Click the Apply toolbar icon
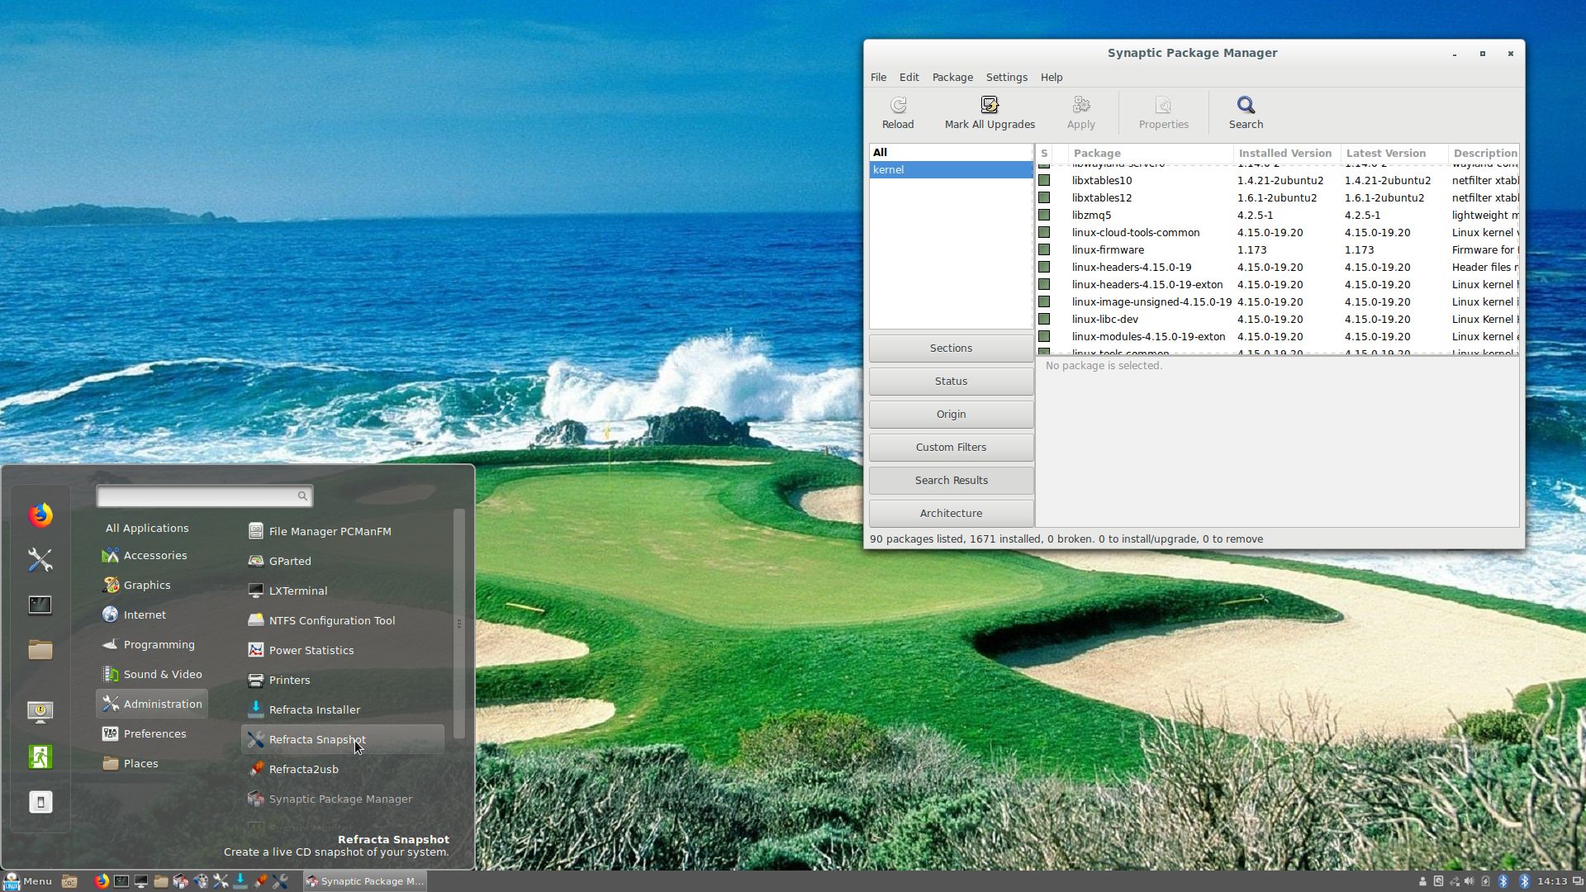This screenshot has width=1586, height=892. [1080, 112]
